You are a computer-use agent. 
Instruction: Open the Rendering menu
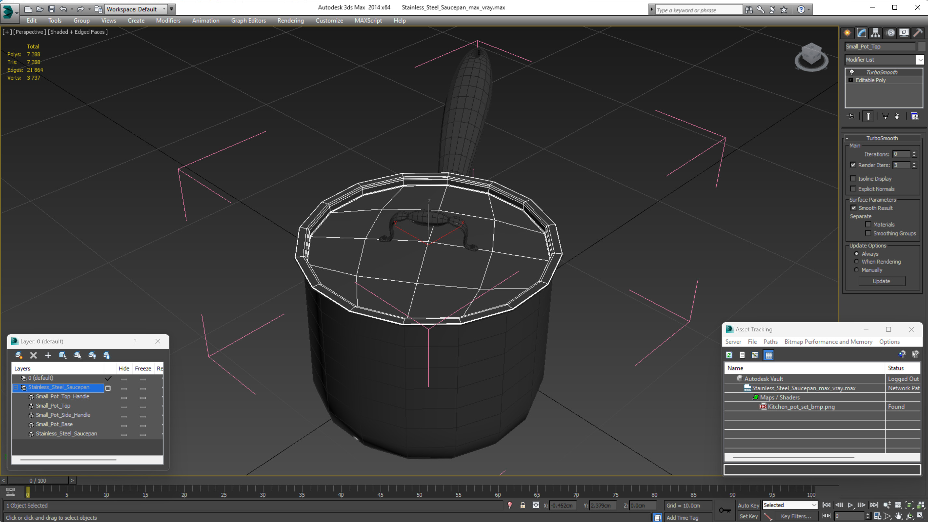[x=290, y=20]
